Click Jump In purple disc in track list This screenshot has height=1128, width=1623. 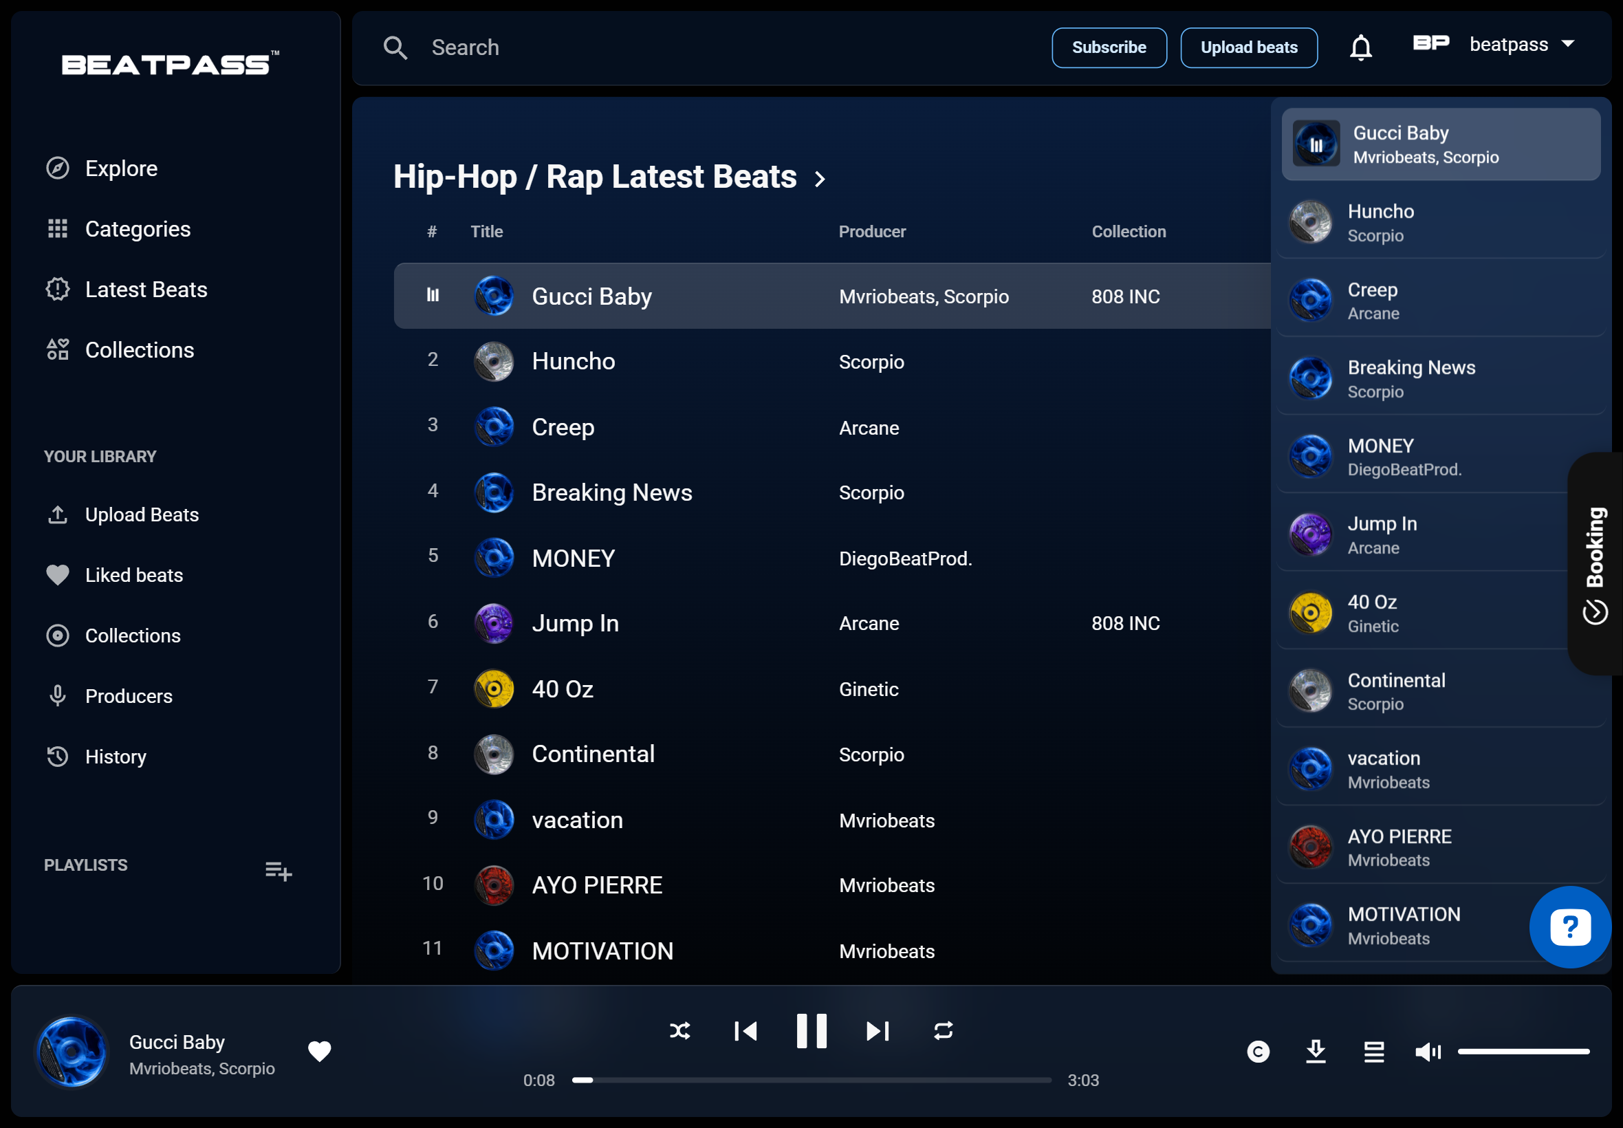[494, 623]
